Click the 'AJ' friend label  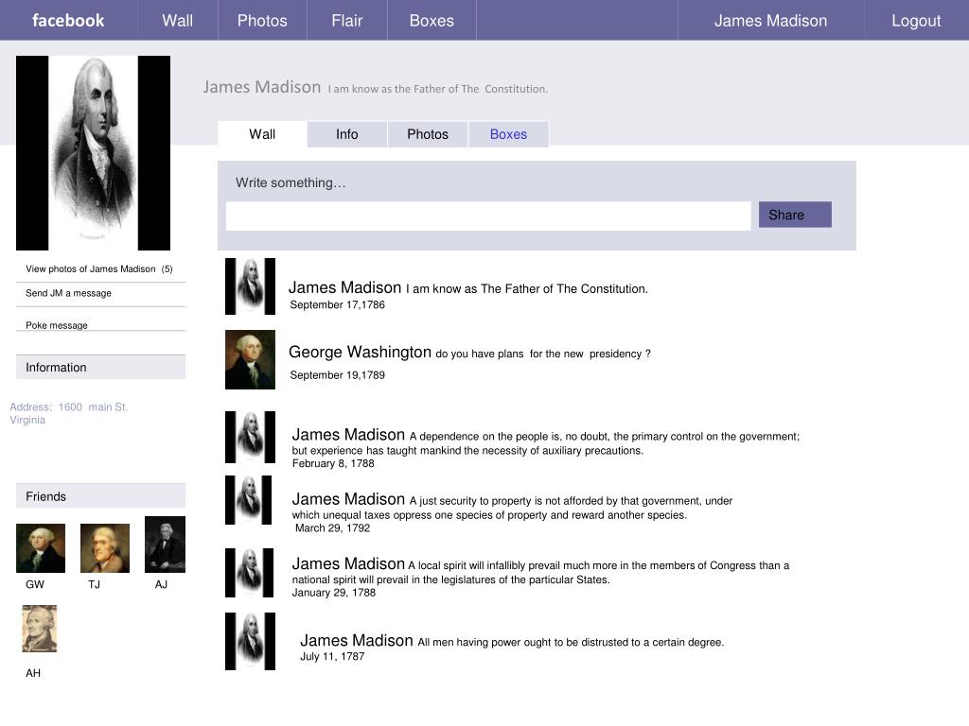click(161, 584)
